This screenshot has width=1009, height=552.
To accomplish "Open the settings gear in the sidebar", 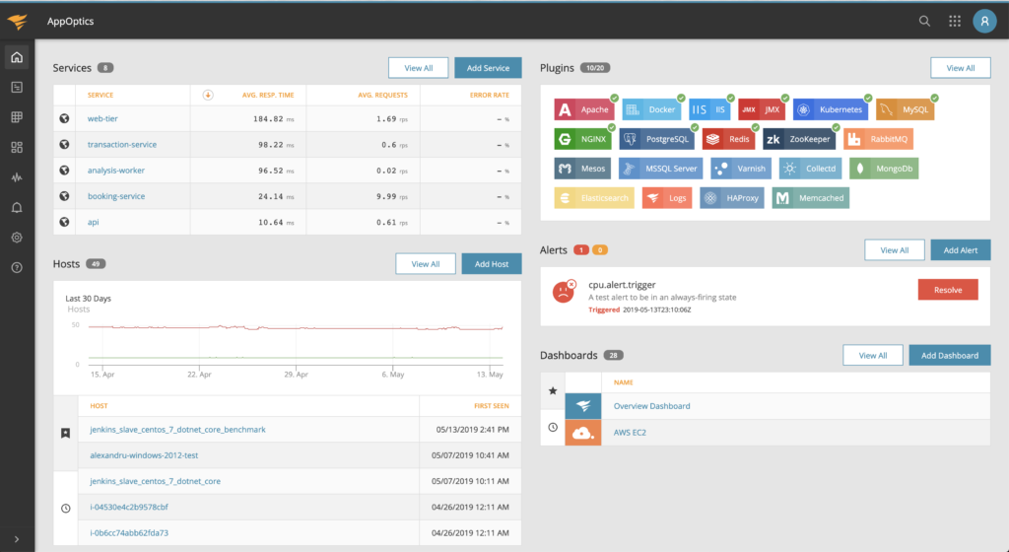I will click(x=17, y=238).
